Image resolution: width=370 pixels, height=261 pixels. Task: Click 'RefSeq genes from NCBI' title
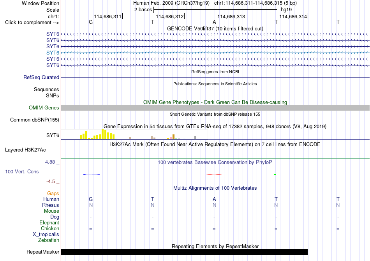tap(215, 72)
